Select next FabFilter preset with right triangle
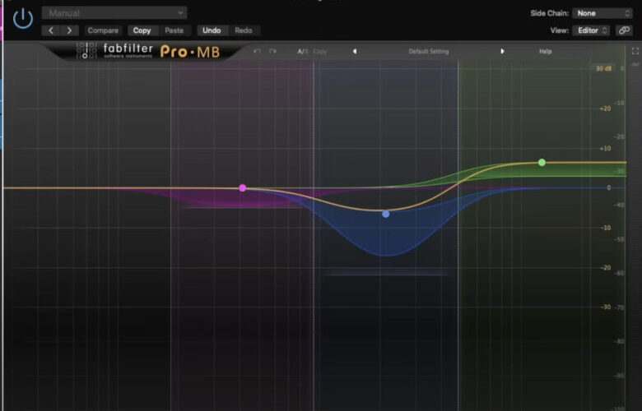The height and width of the screenshot is (411, 642). point(502,52)
